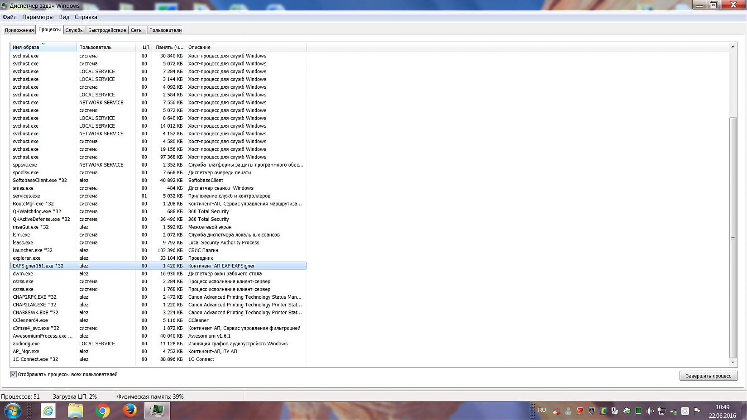The height and width of the screenshot is (420, 747).
Task: Click the Action Center flag icon
Action: click(x=697, y=411)
